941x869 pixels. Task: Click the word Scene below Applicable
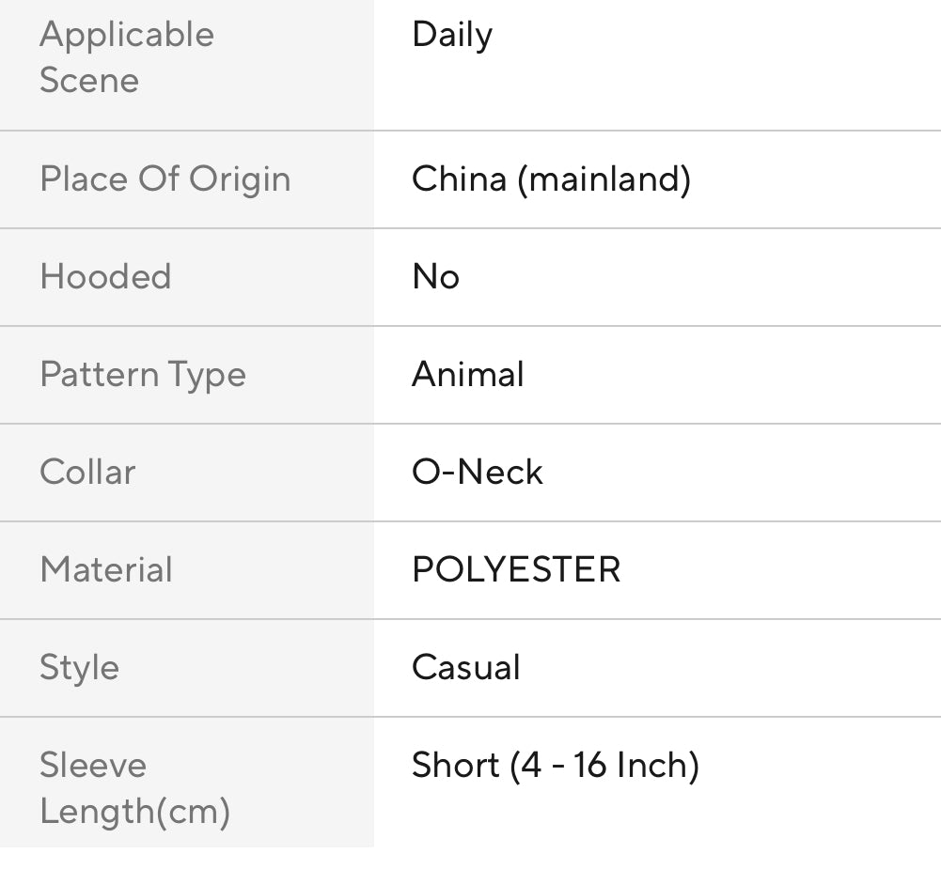coord(88,80)
